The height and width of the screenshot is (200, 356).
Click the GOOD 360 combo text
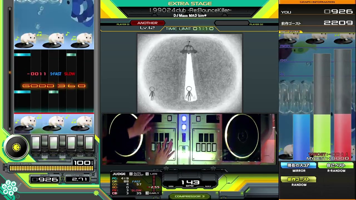(54, 86)
